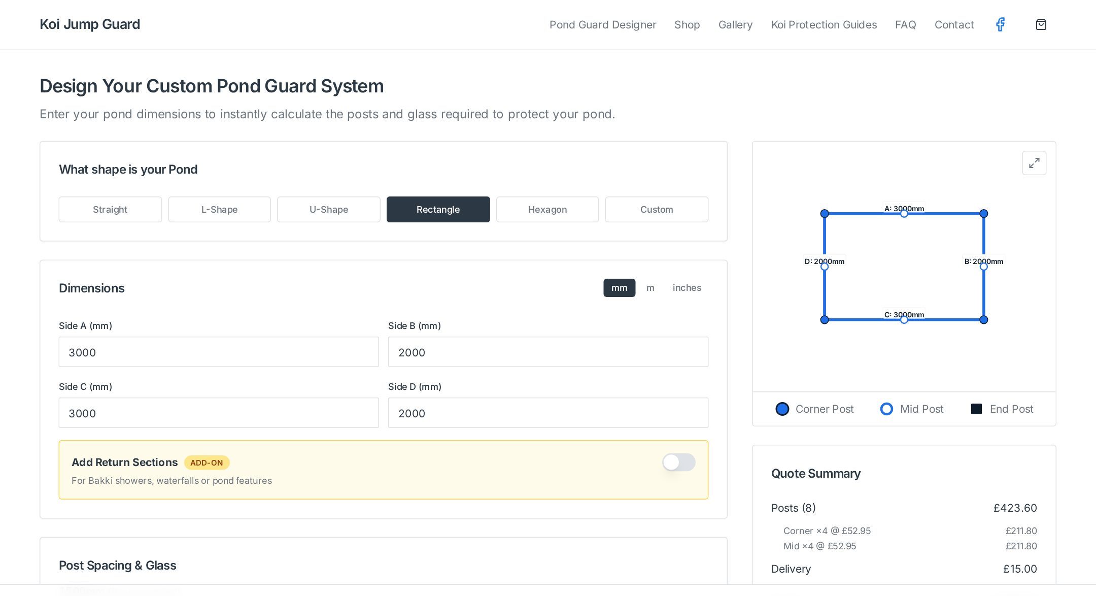Screen dimensions: 1096x596
Task: Click the bottom-right corner post in diagram
Action: (984, 320)
